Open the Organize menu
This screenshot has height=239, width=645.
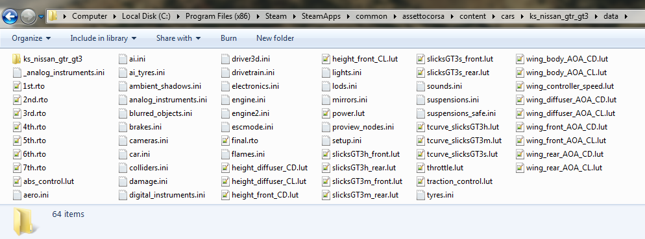click(31, 38)
